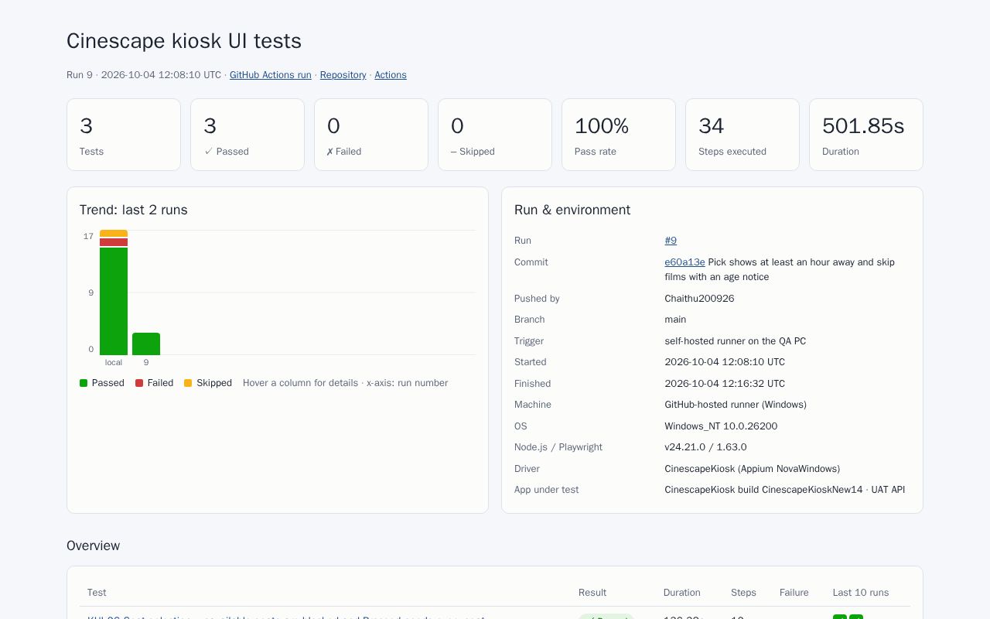The image size is (990, 619).
Task: Click the Run & environment heading
Action: point(572,210)
